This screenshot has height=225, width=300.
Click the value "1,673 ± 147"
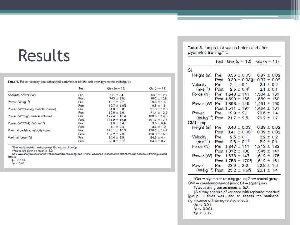[x=237, y=156]
